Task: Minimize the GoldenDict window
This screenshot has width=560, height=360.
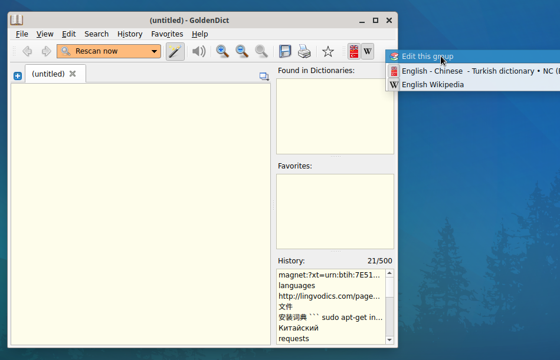Action: click(362, 21)
